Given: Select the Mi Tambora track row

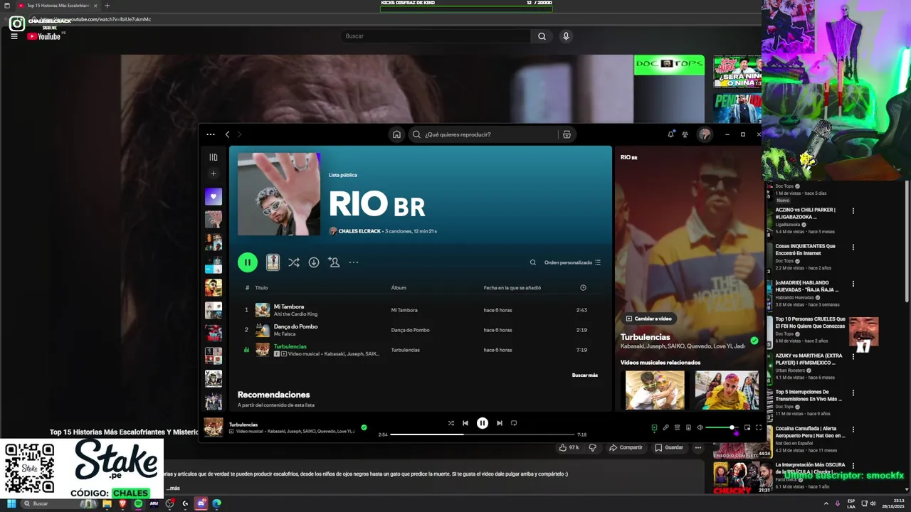Looking at the screenshot, I should 420,310.
